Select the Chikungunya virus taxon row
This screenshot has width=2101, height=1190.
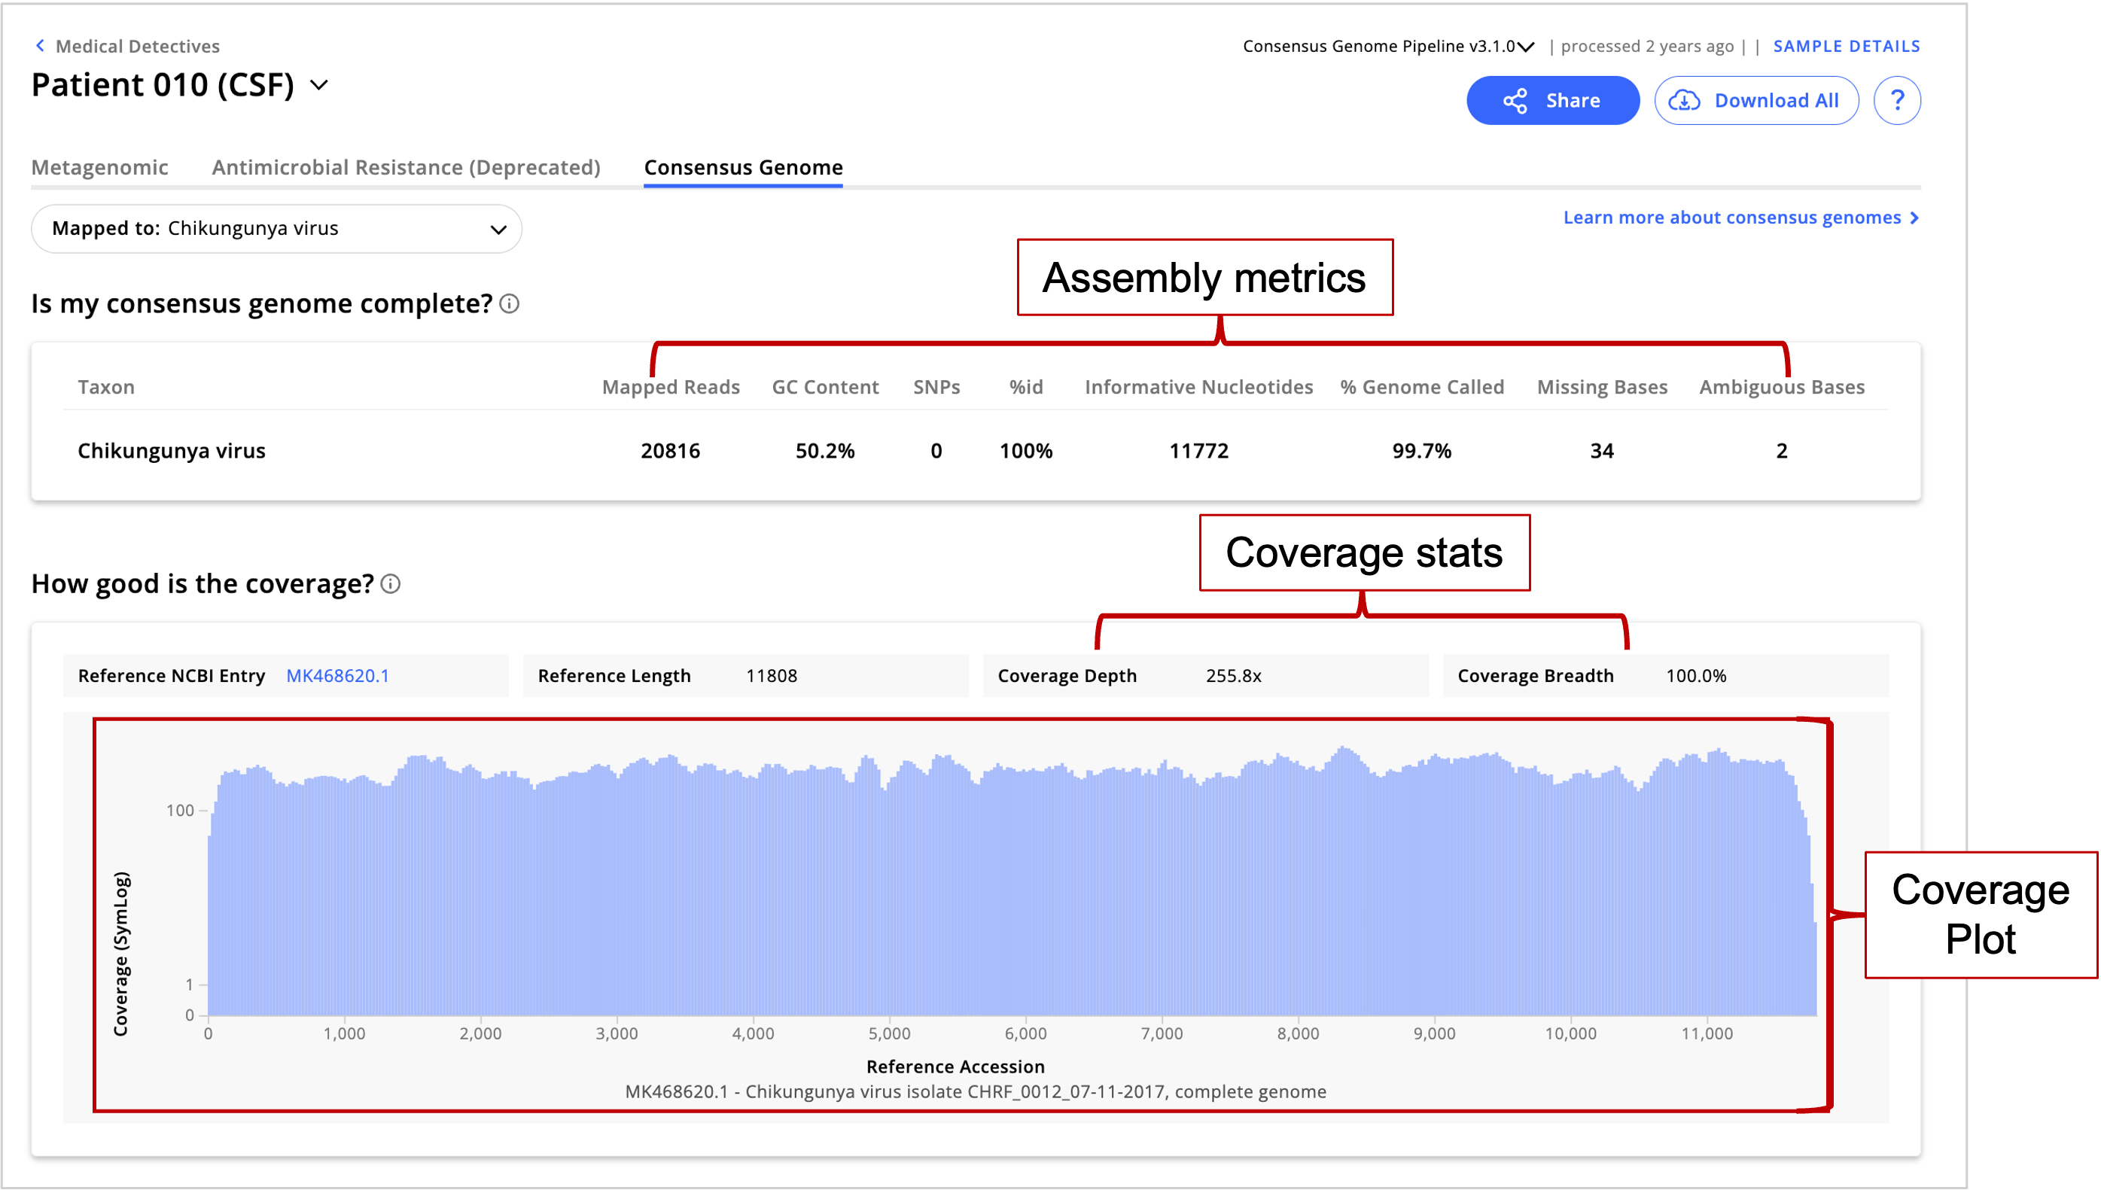pyautogui.click(x=172, y=449)
